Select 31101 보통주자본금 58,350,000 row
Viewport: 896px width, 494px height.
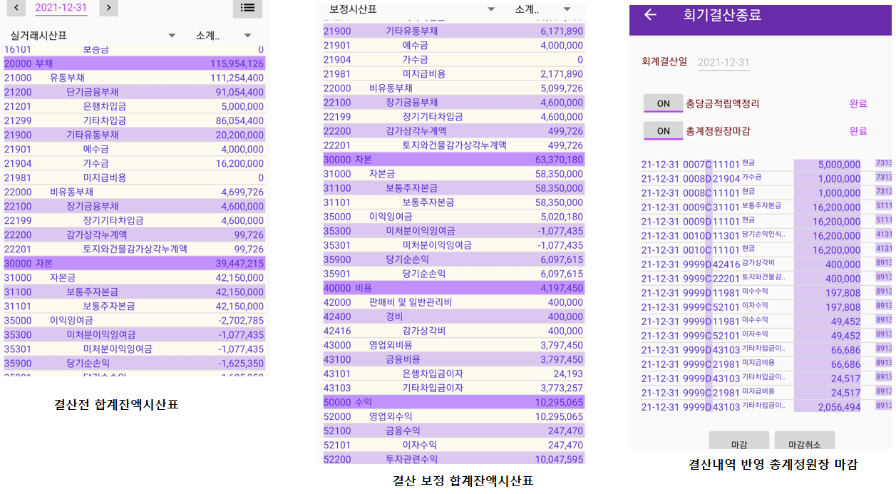point(453,202)
